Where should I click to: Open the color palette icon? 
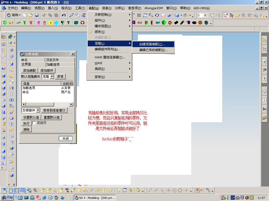(237, 15)
